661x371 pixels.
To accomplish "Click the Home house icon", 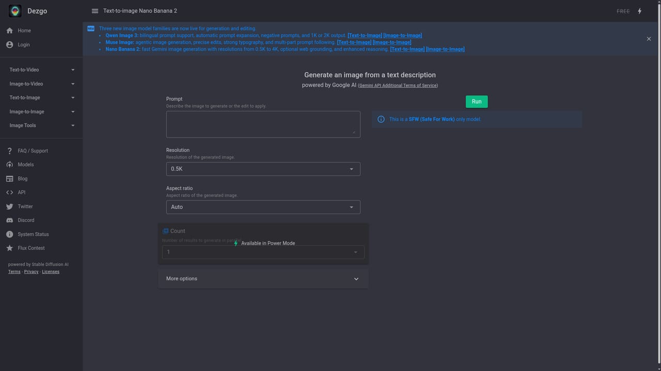I will tap(9, 30).
